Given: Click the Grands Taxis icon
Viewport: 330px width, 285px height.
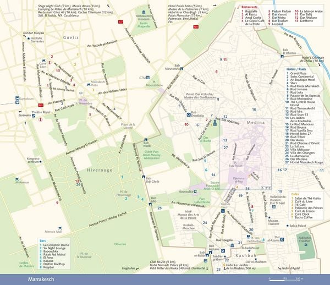Looking at the screenshot, I should click(x=223, y=211).
